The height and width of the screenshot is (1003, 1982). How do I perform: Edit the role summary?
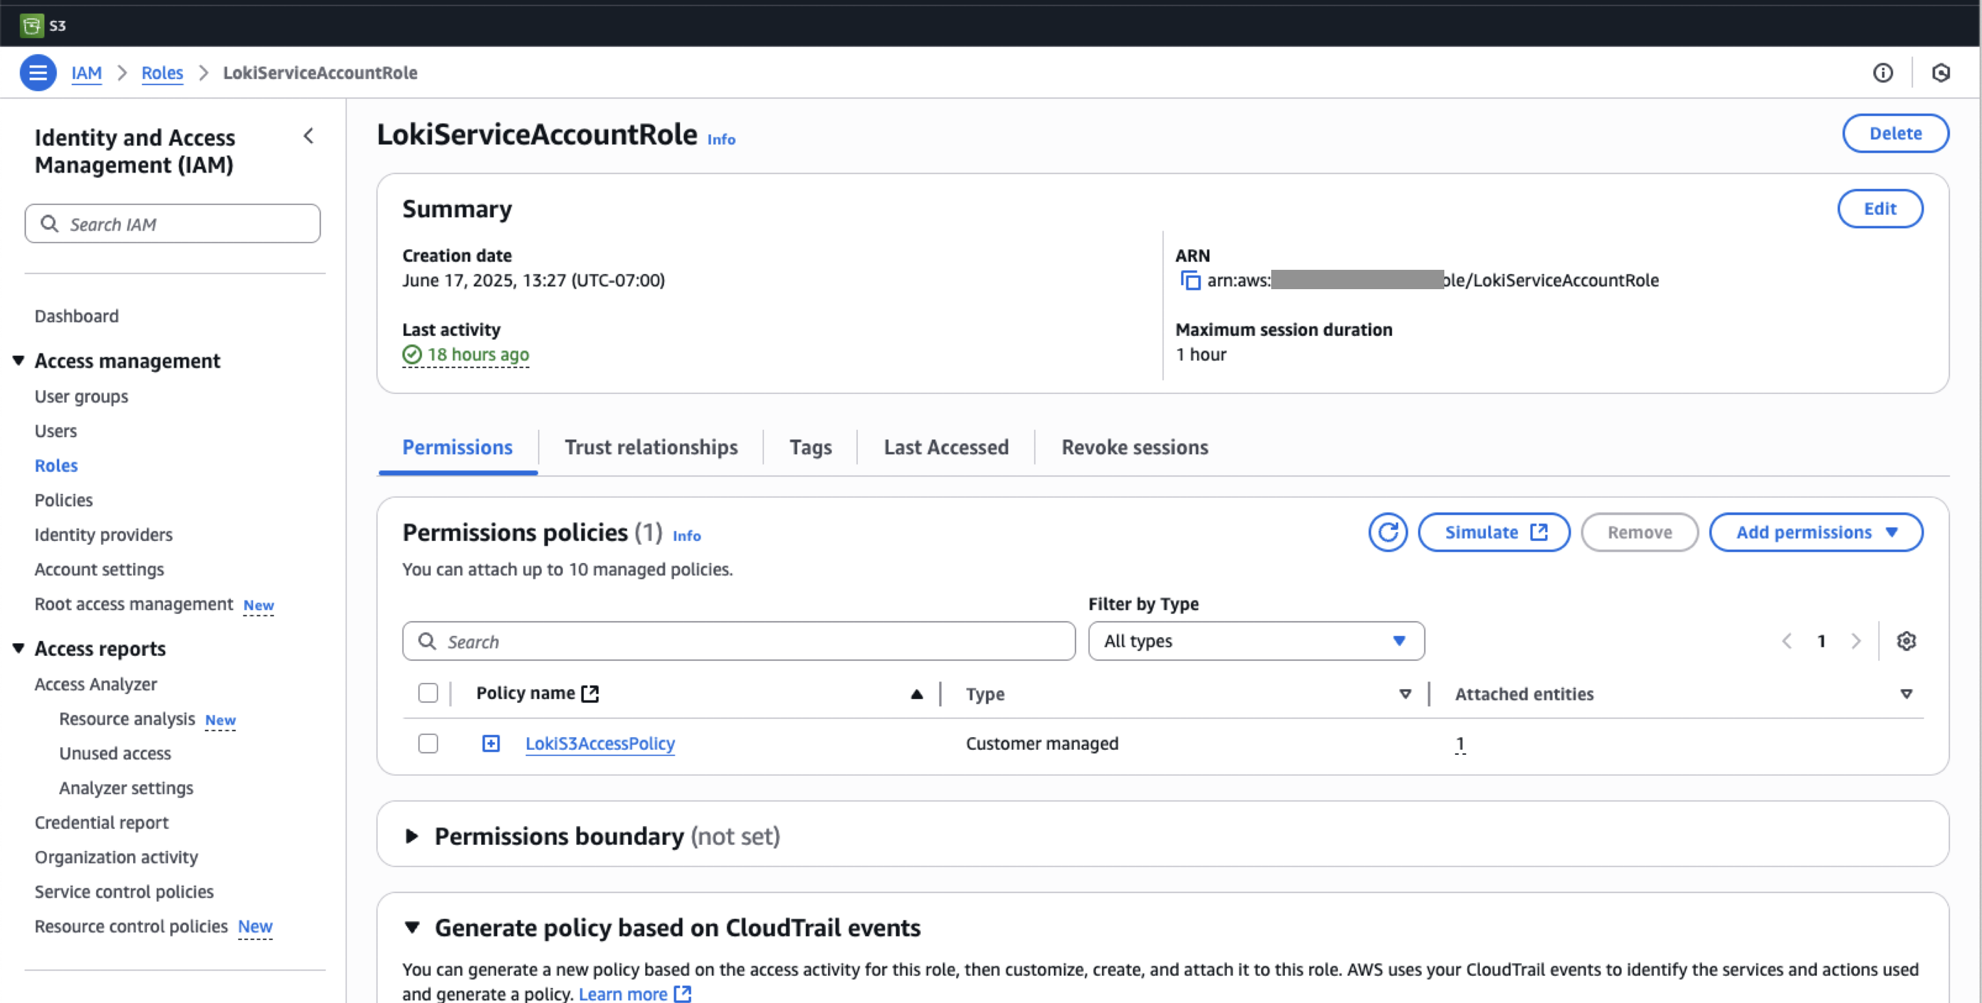(x=1879, y=208)
